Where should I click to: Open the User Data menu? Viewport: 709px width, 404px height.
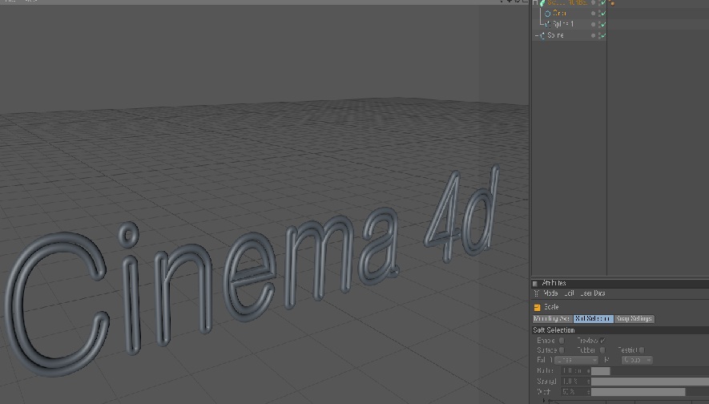pyautogui.click(x=593, y=294)
